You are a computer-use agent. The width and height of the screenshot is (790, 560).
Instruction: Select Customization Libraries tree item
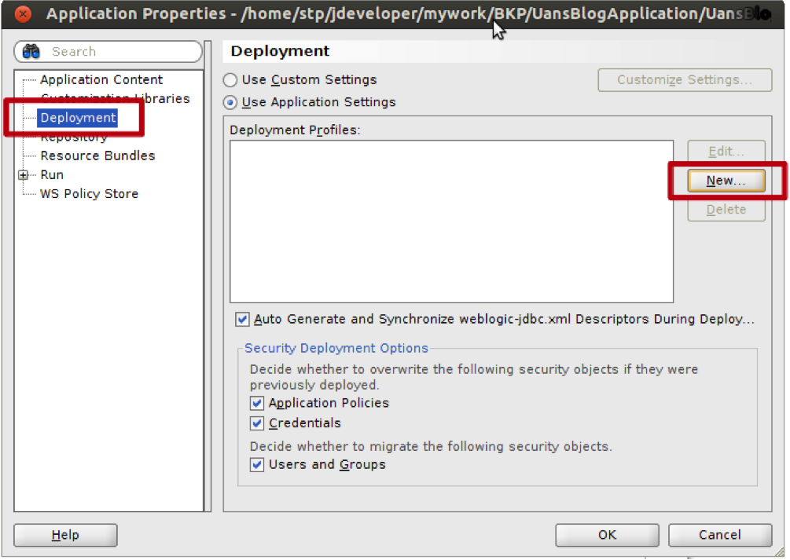click(x=116, y=98)
